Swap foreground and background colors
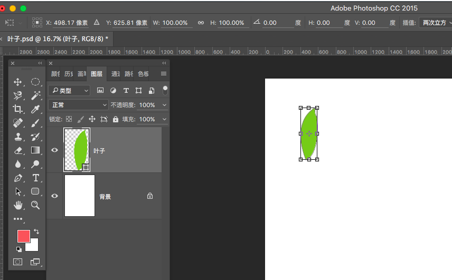452x280 pixels. (36, 231)
